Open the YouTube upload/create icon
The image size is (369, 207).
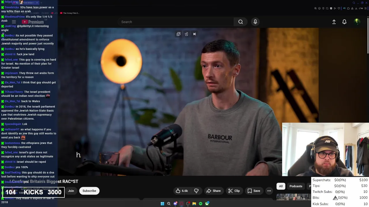pyautogui.click(x=334, y=22)
